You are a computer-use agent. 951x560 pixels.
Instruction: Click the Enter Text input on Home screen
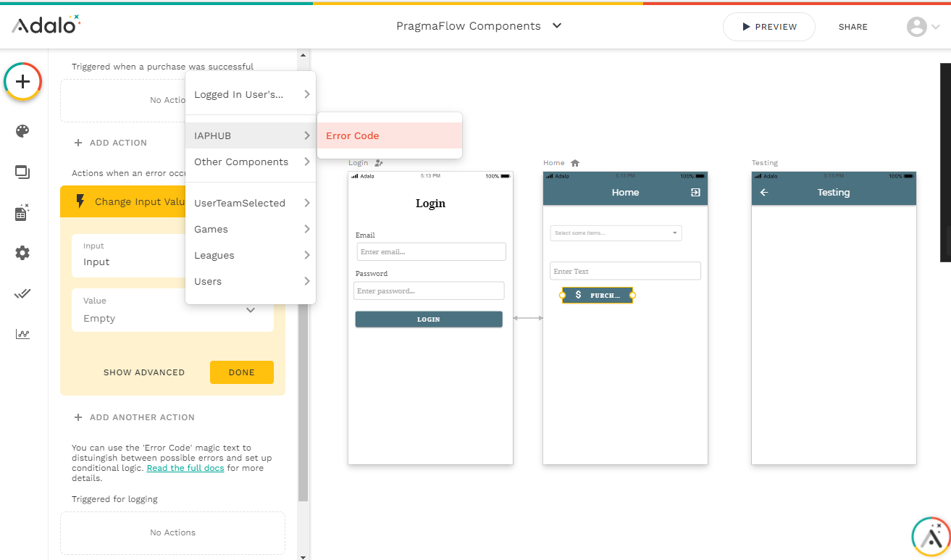(x=626, y=271)
